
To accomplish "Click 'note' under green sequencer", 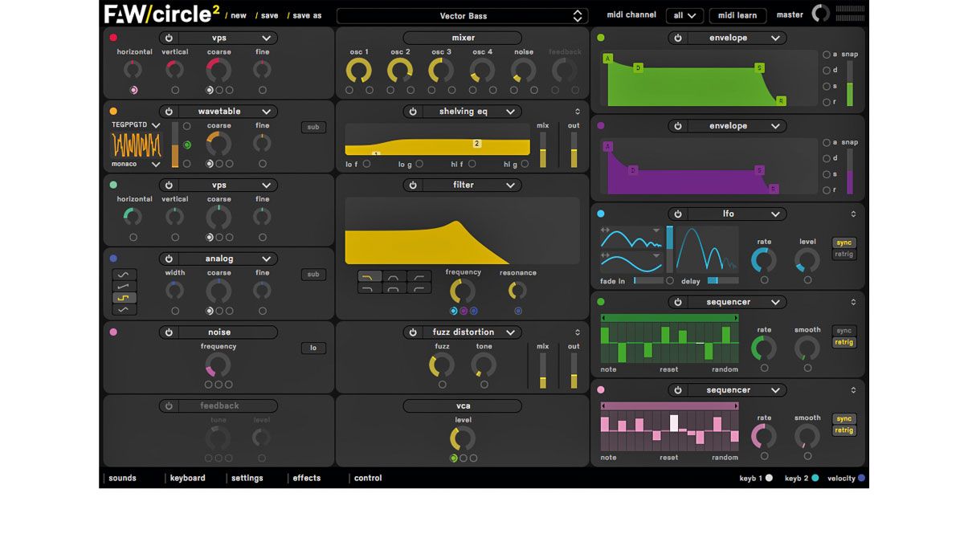I will [x=609, y=370].
